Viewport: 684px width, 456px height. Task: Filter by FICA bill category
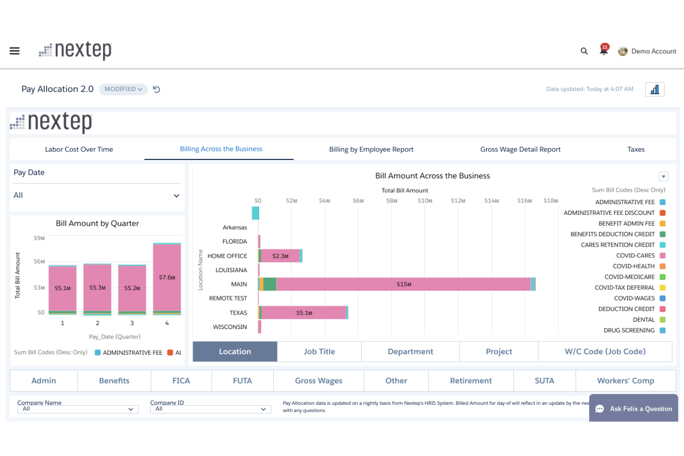pyautogui.click(x=181, y=381)
